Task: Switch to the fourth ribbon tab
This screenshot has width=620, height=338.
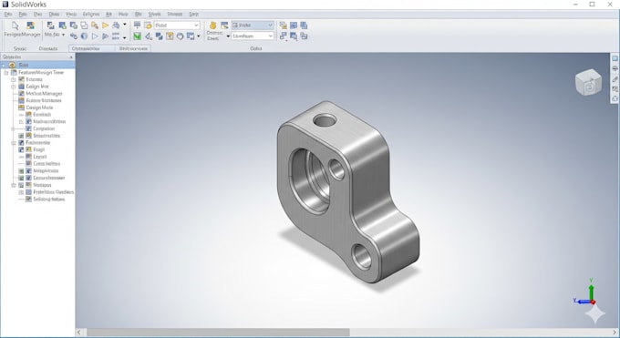Action: pos(133,48)
